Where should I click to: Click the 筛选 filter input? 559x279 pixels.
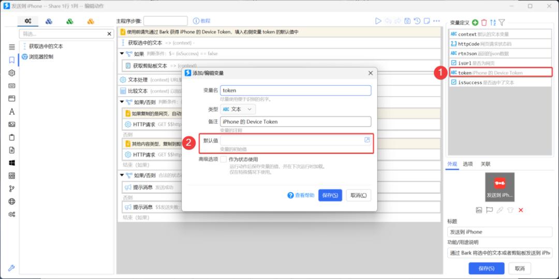tap(63, 34)
